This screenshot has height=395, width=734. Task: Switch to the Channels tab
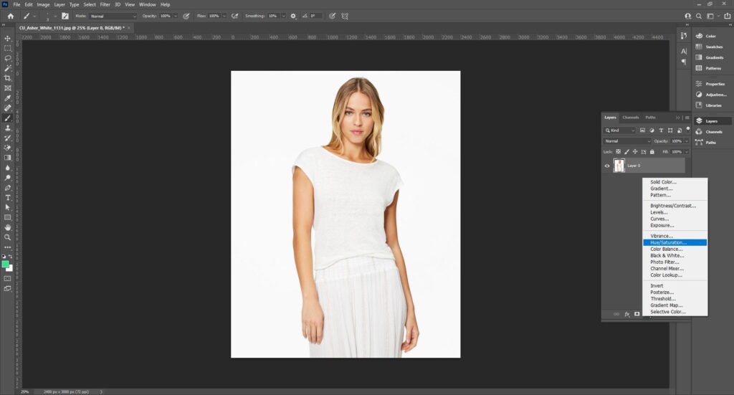631,118
